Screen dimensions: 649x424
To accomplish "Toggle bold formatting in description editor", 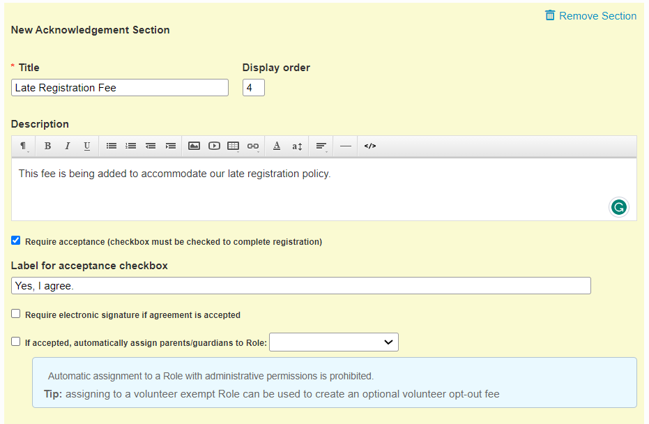I will click(47, 146).
